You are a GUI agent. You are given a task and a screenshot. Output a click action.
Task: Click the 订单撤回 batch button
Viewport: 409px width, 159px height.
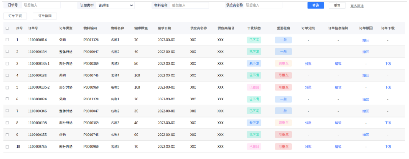point(45,16)
